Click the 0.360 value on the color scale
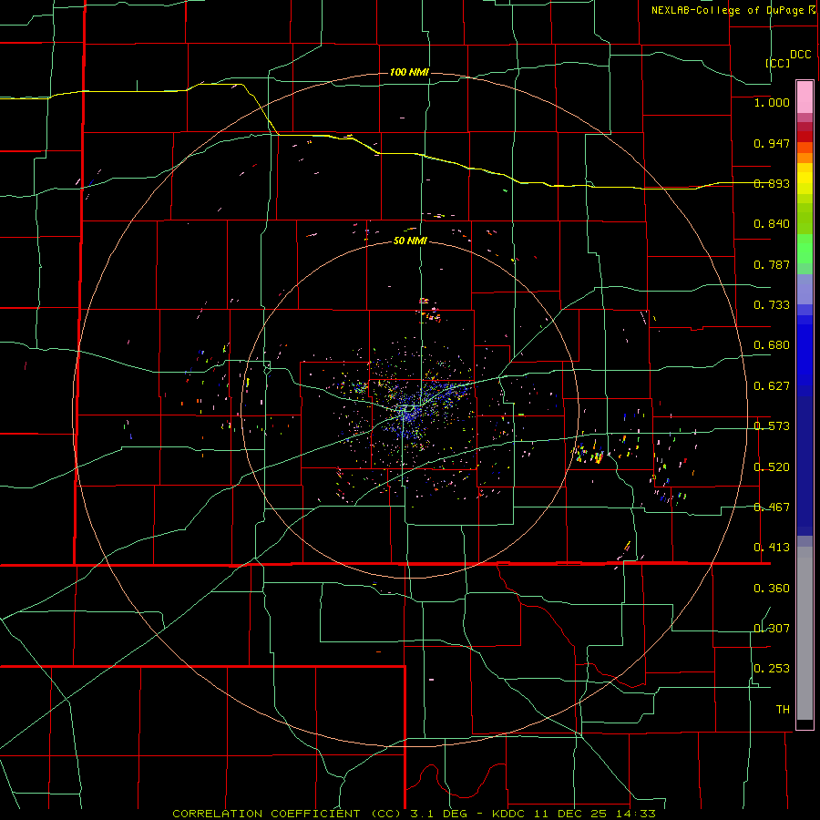Viewport: 820px width, 820px height. [772, 589]
